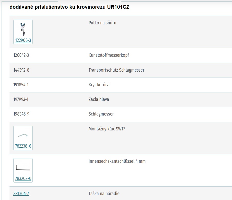Viewport: 232px width, 200px height.
Task: Open the SW17 wrench thumbnail image
Action: point(23,135)
